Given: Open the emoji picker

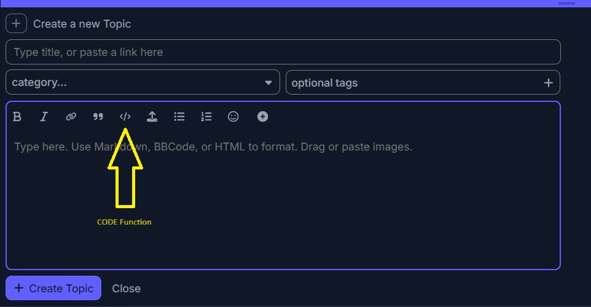Looking at the screenshot, I should (233, 117).
